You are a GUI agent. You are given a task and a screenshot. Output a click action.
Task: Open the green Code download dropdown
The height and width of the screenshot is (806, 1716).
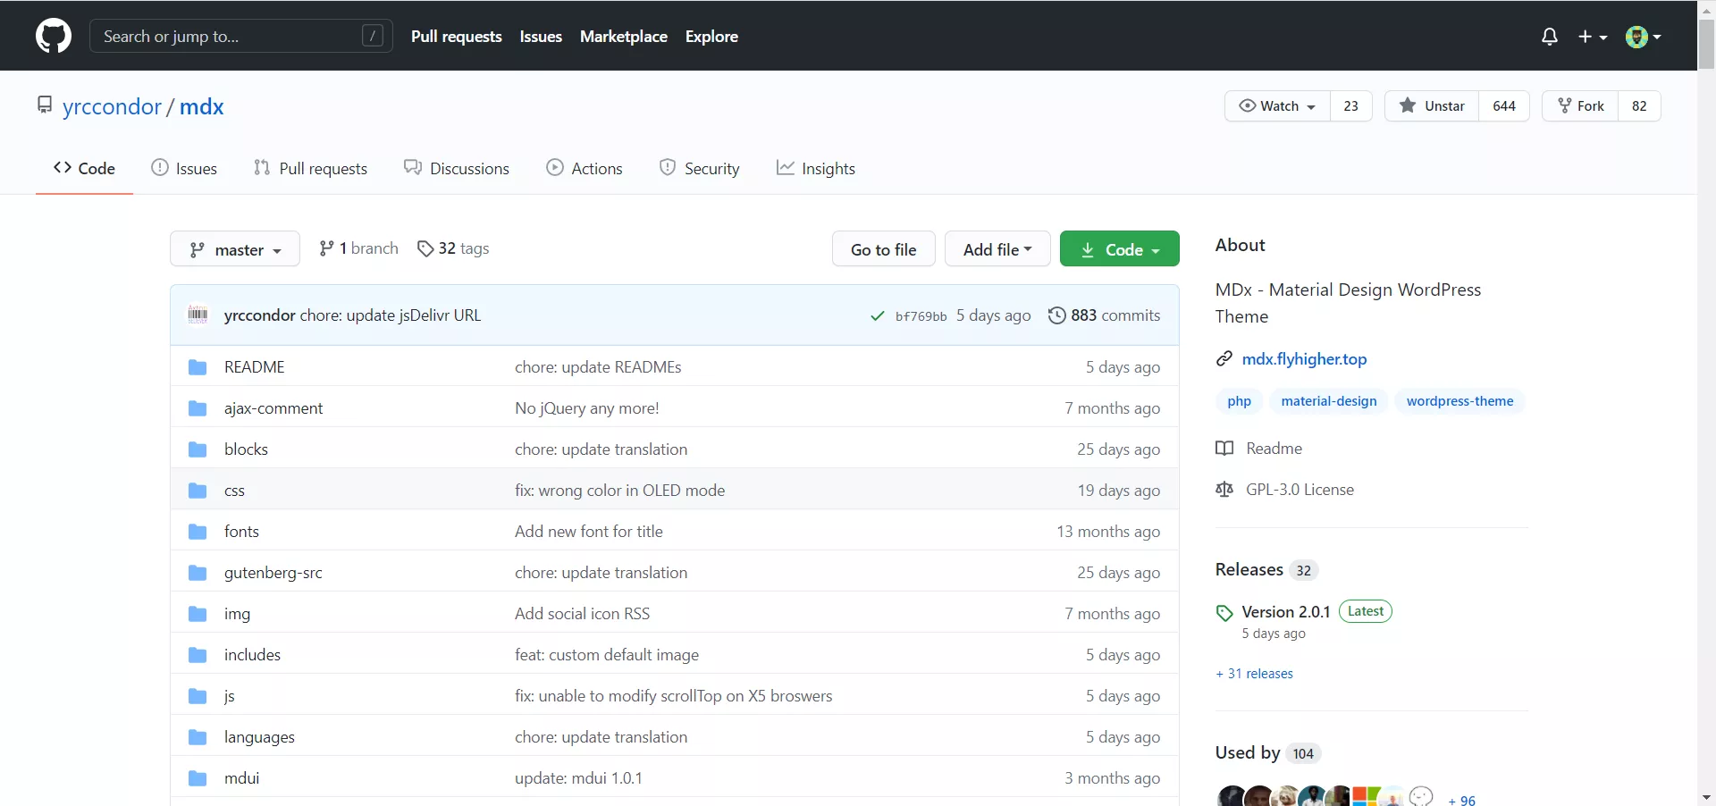coord(1120,249)
